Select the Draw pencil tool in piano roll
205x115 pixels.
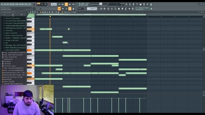tap(41, 12)
